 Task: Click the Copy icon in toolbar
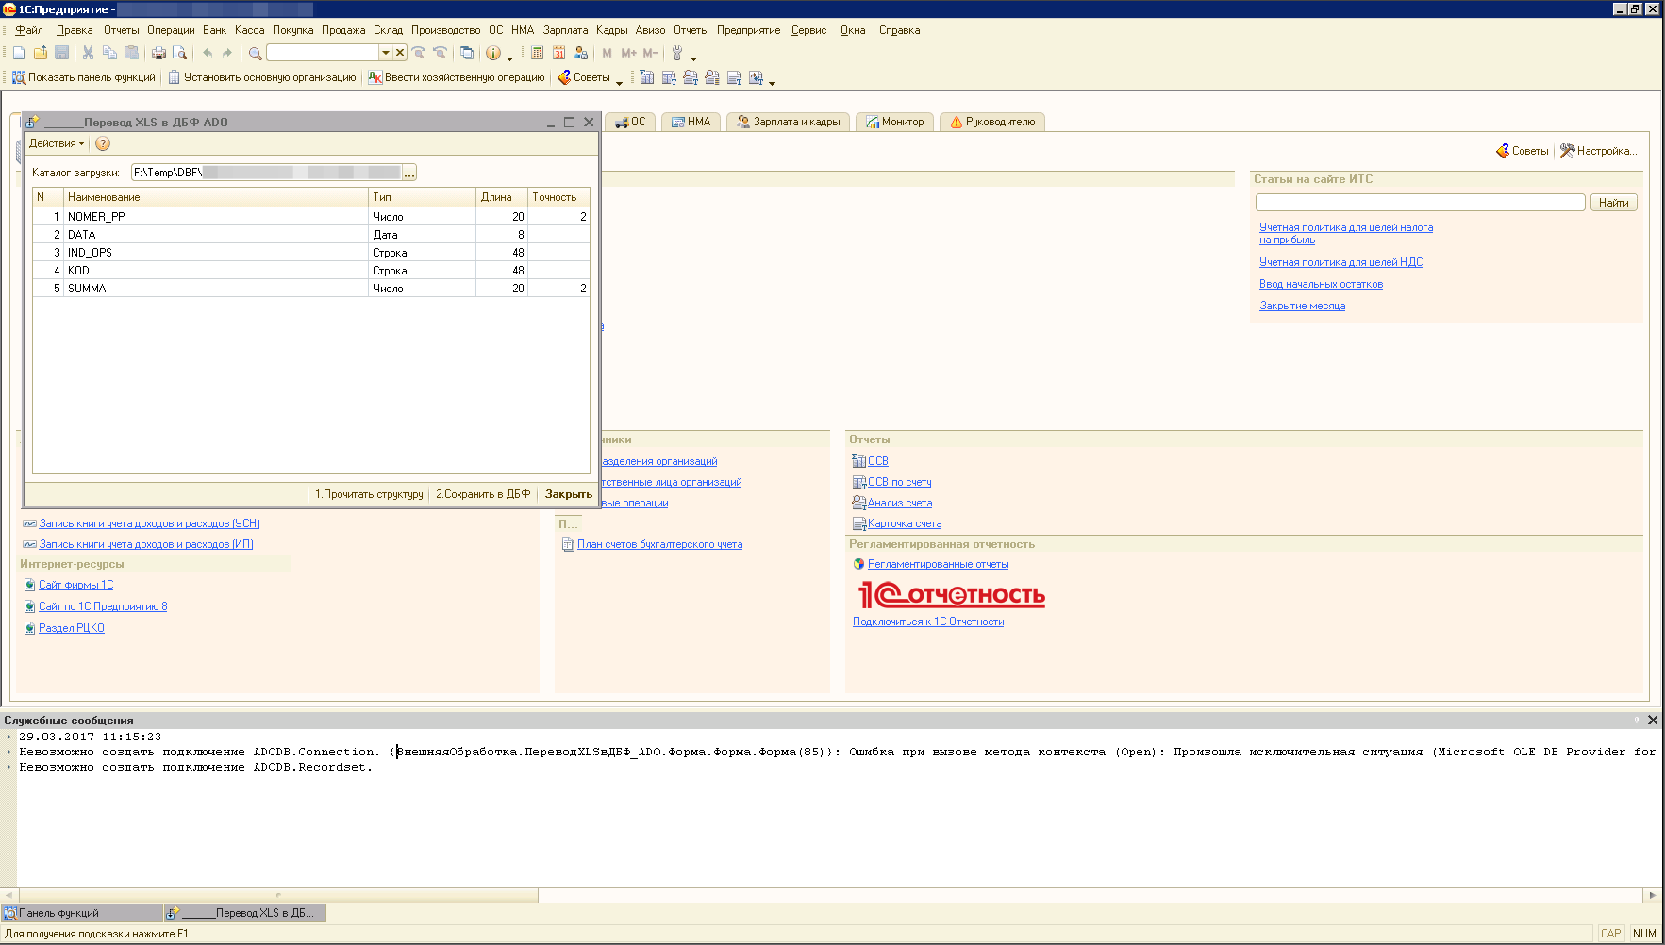(109, 53)
